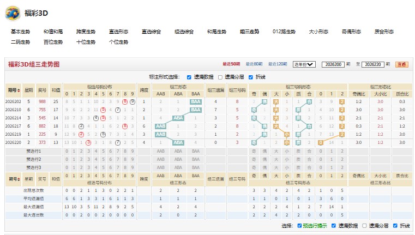Go to 跨度走势 page
Screen dimensions: 415x235
86,32
